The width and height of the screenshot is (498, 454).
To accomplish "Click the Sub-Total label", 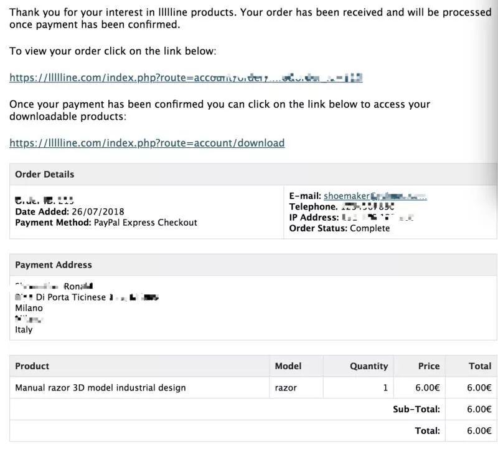I will click(416, 409).
